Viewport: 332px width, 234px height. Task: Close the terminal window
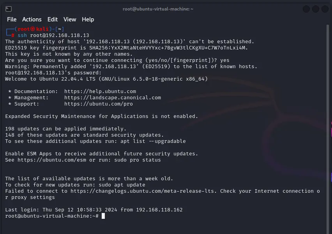click(324, 9)
